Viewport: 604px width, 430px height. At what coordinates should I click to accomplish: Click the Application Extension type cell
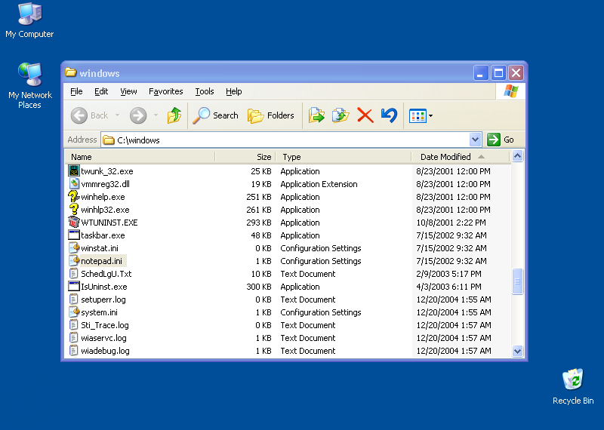coord(319,184)
